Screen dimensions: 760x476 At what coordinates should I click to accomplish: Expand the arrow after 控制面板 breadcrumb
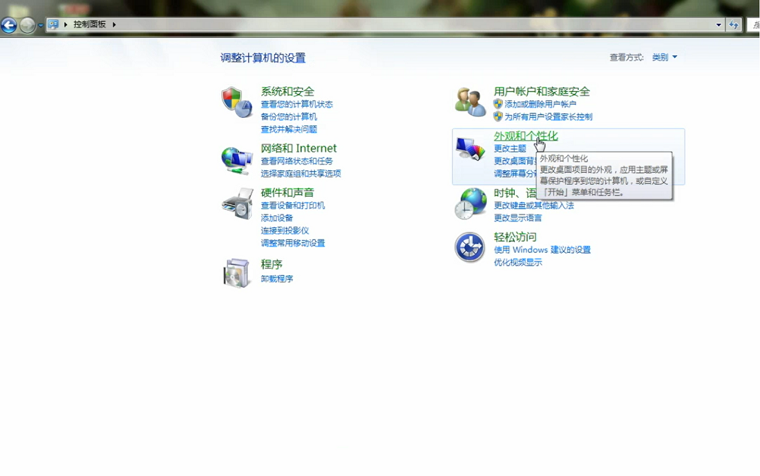115,24
